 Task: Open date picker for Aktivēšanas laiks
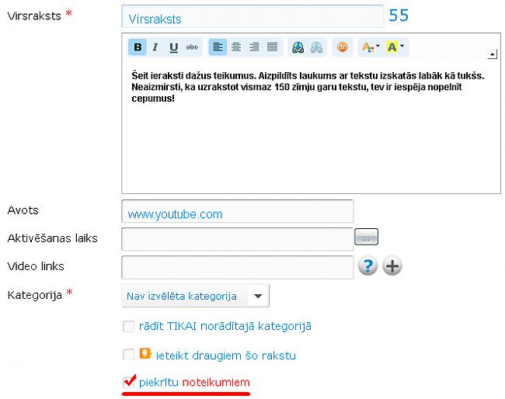(x=366, y=237)
